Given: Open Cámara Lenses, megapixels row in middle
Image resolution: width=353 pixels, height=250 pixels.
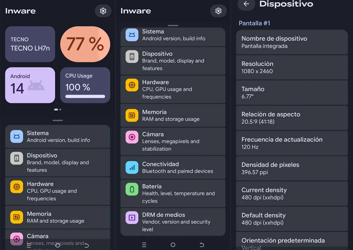Looking at the screenshot, I should 173,141.
